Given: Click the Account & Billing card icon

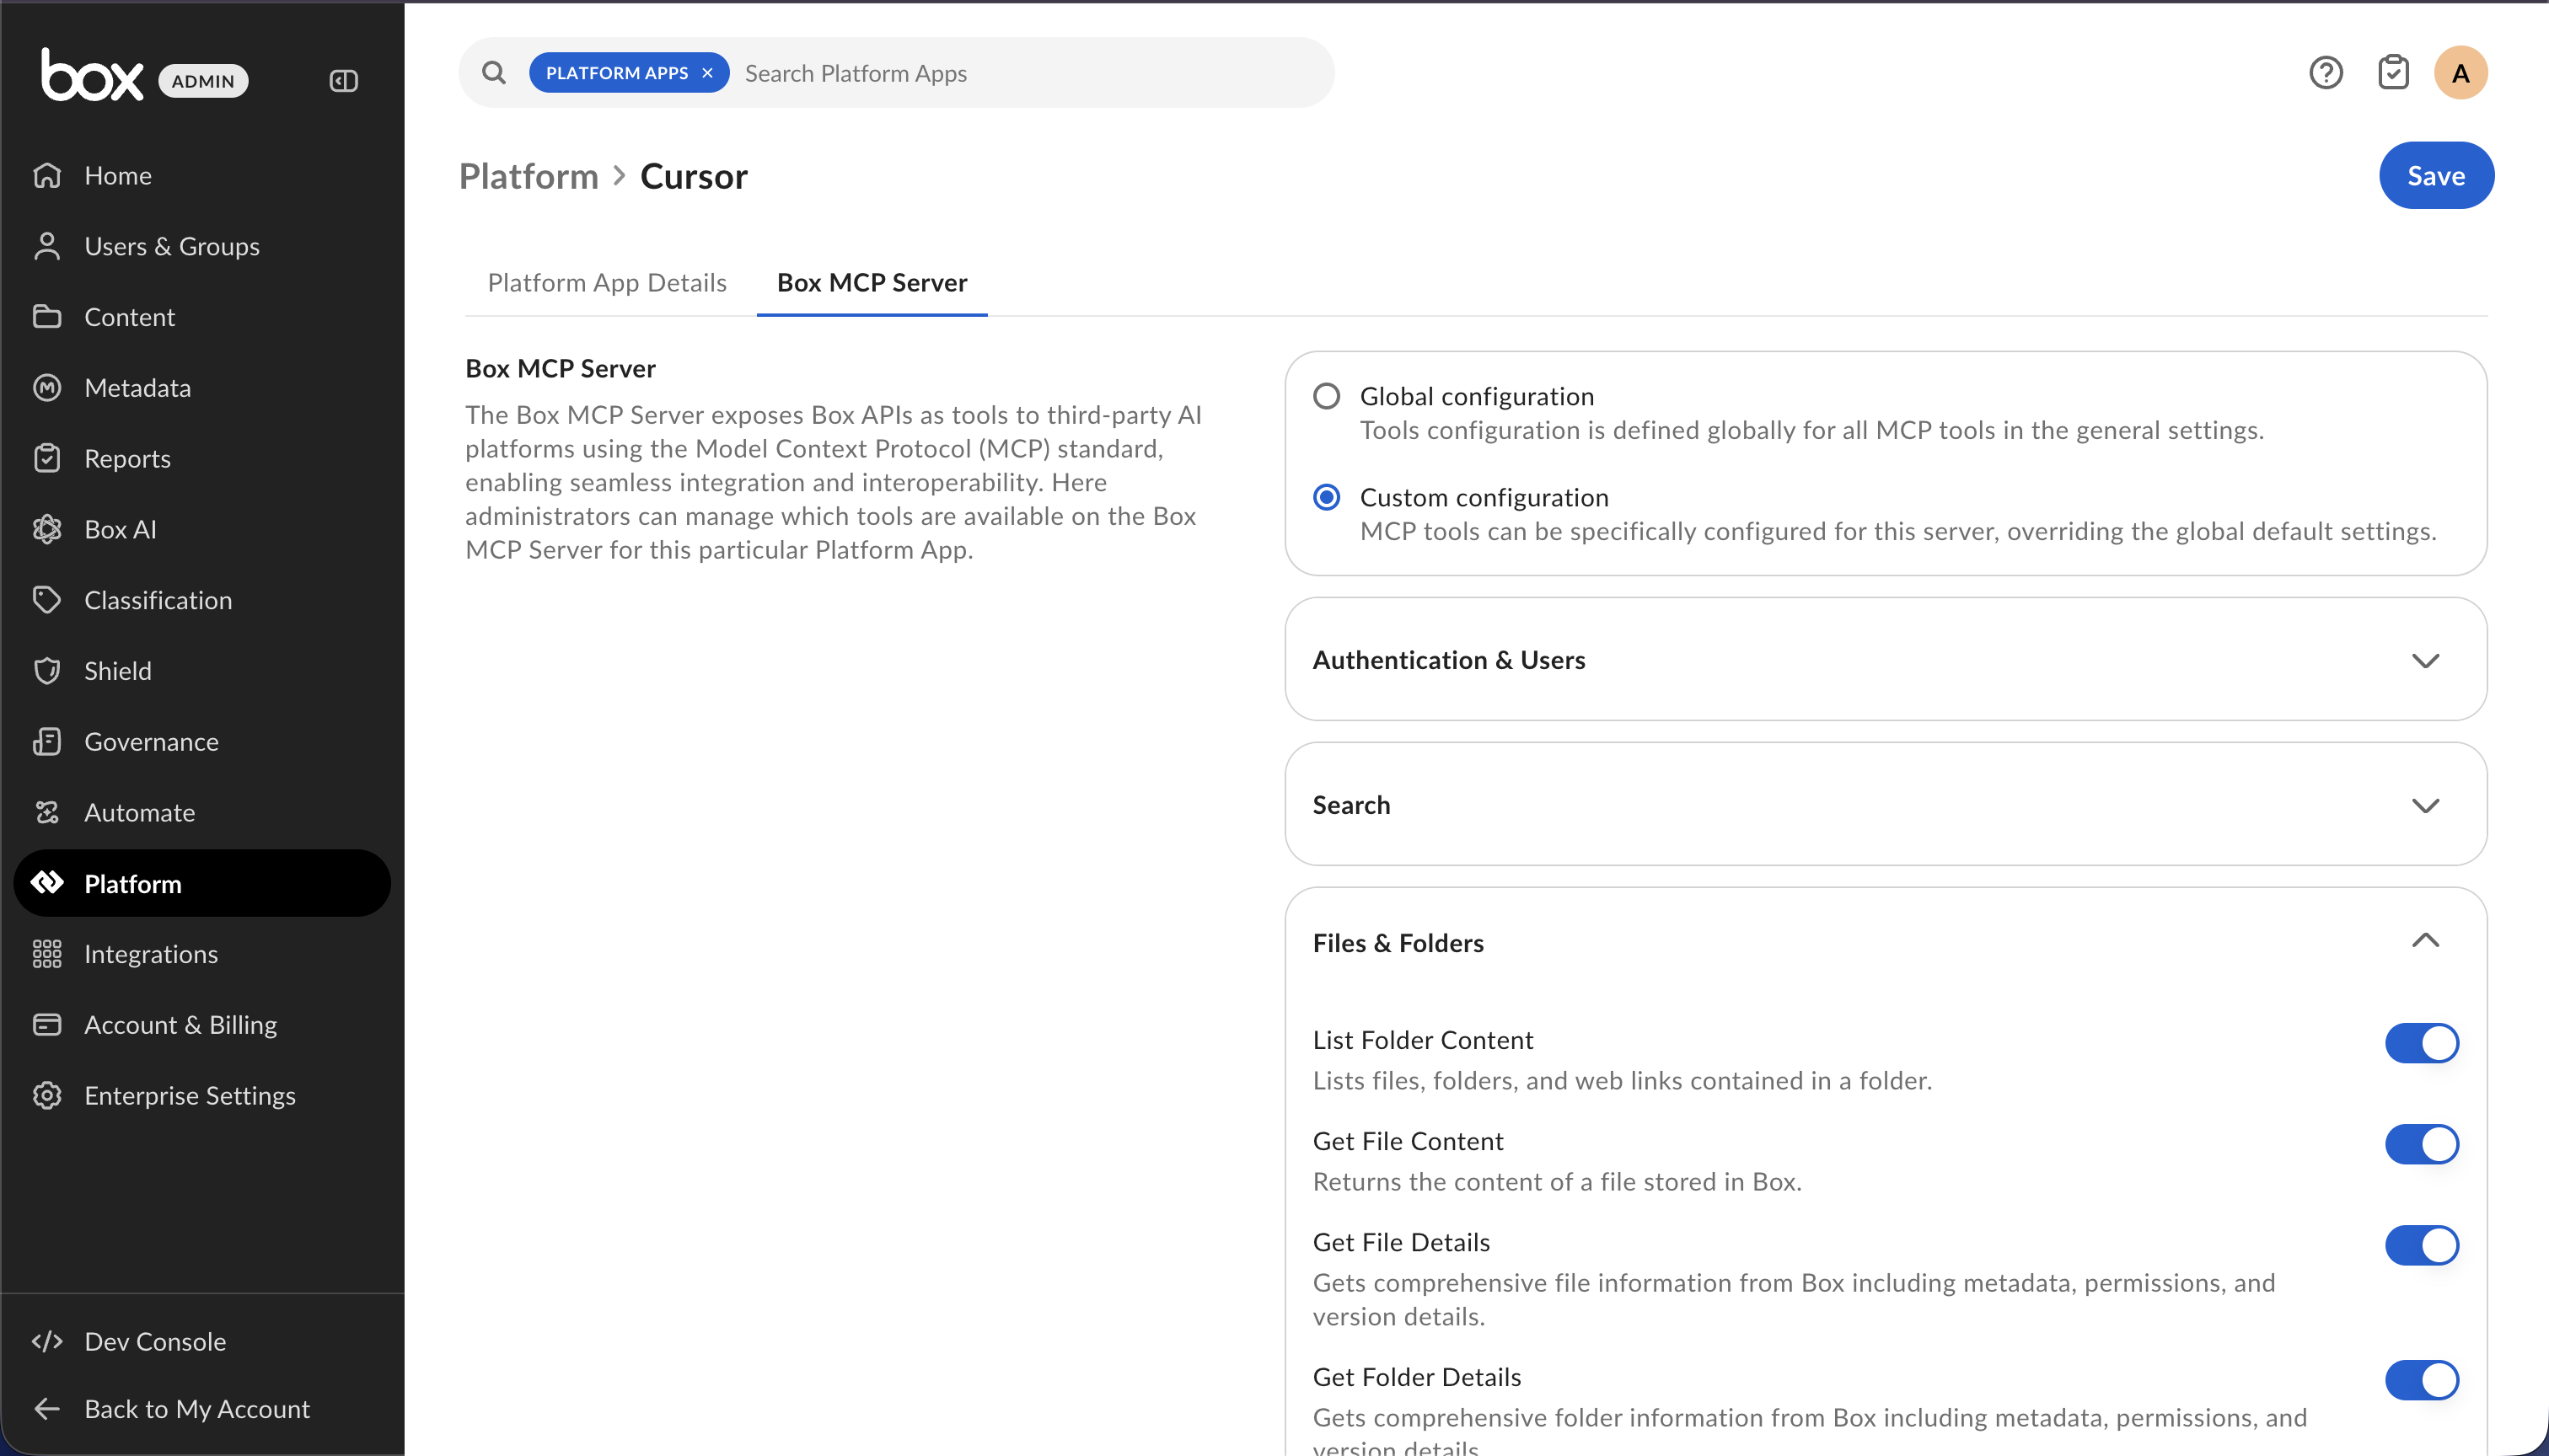Looking at the screenshot, I should (47, 1025).
